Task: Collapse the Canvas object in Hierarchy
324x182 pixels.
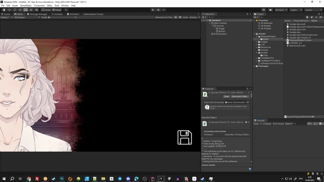Action: coord(212,26)
